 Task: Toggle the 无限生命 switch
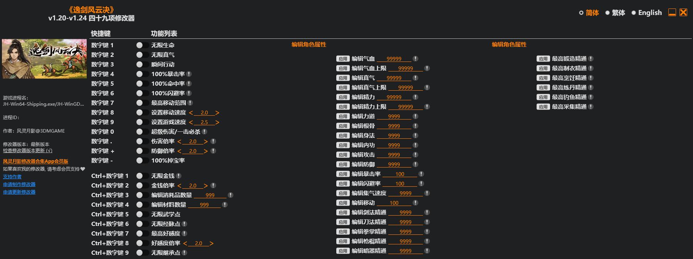pos(142,45)
